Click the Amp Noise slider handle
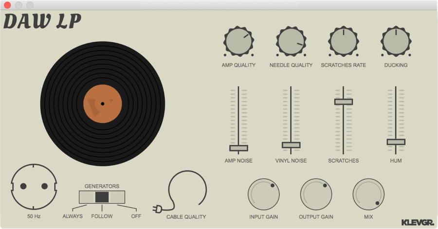 238,148
